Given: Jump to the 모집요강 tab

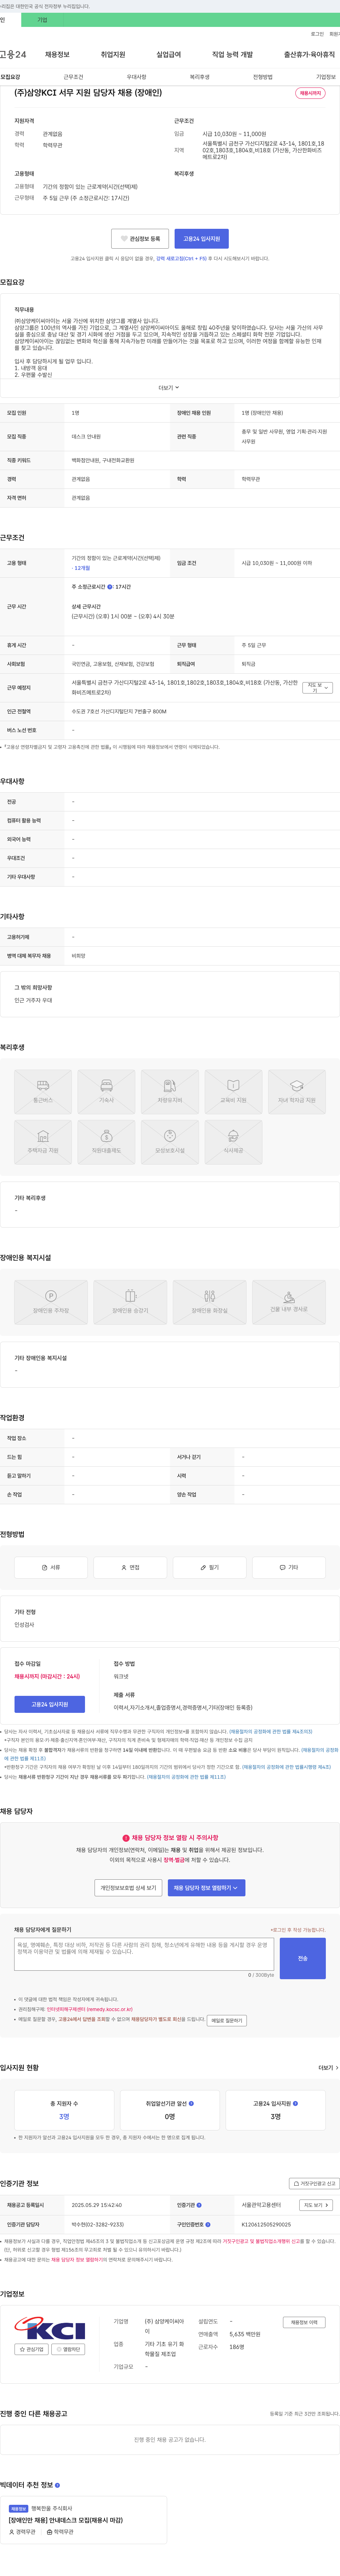Looking at the screenshot, I should coord(10,77).
